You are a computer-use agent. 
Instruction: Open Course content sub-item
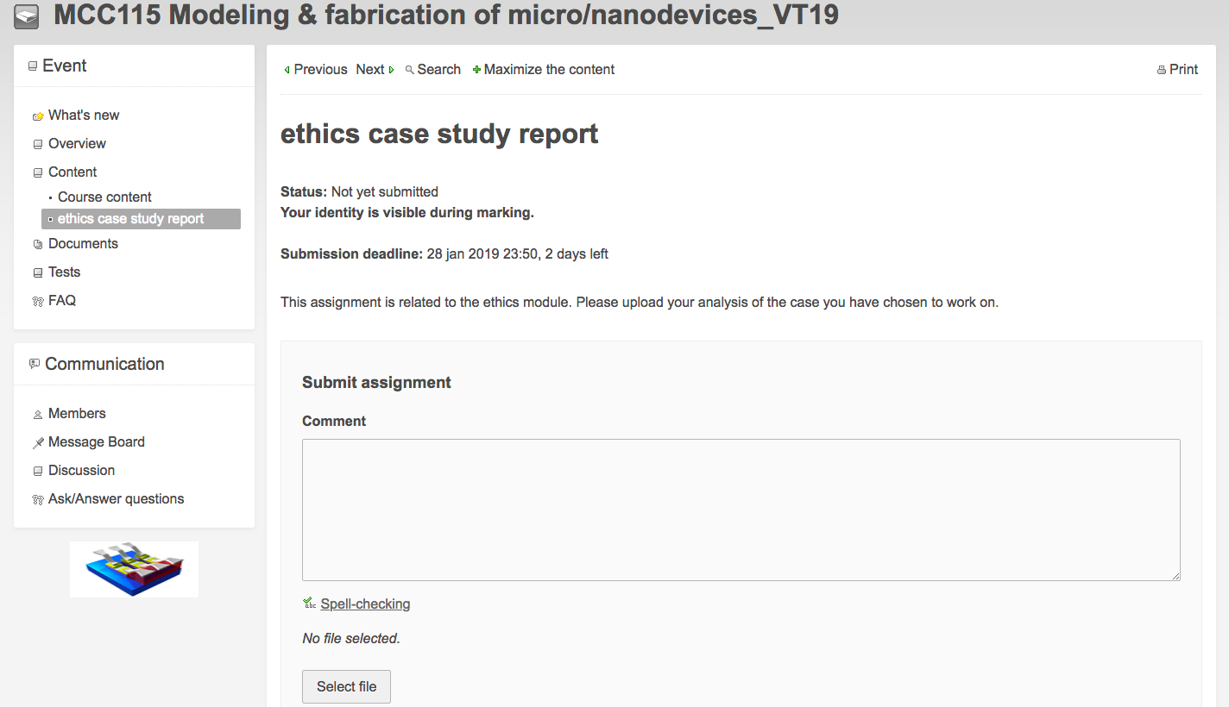click(x=104, y=197)
